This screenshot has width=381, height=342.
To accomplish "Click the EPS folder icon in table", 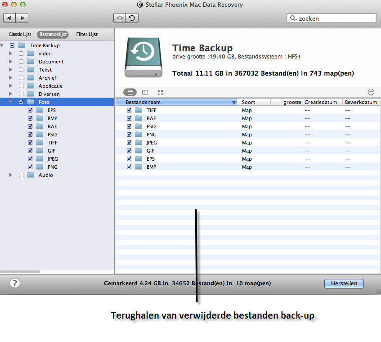I will coord(139,159).
